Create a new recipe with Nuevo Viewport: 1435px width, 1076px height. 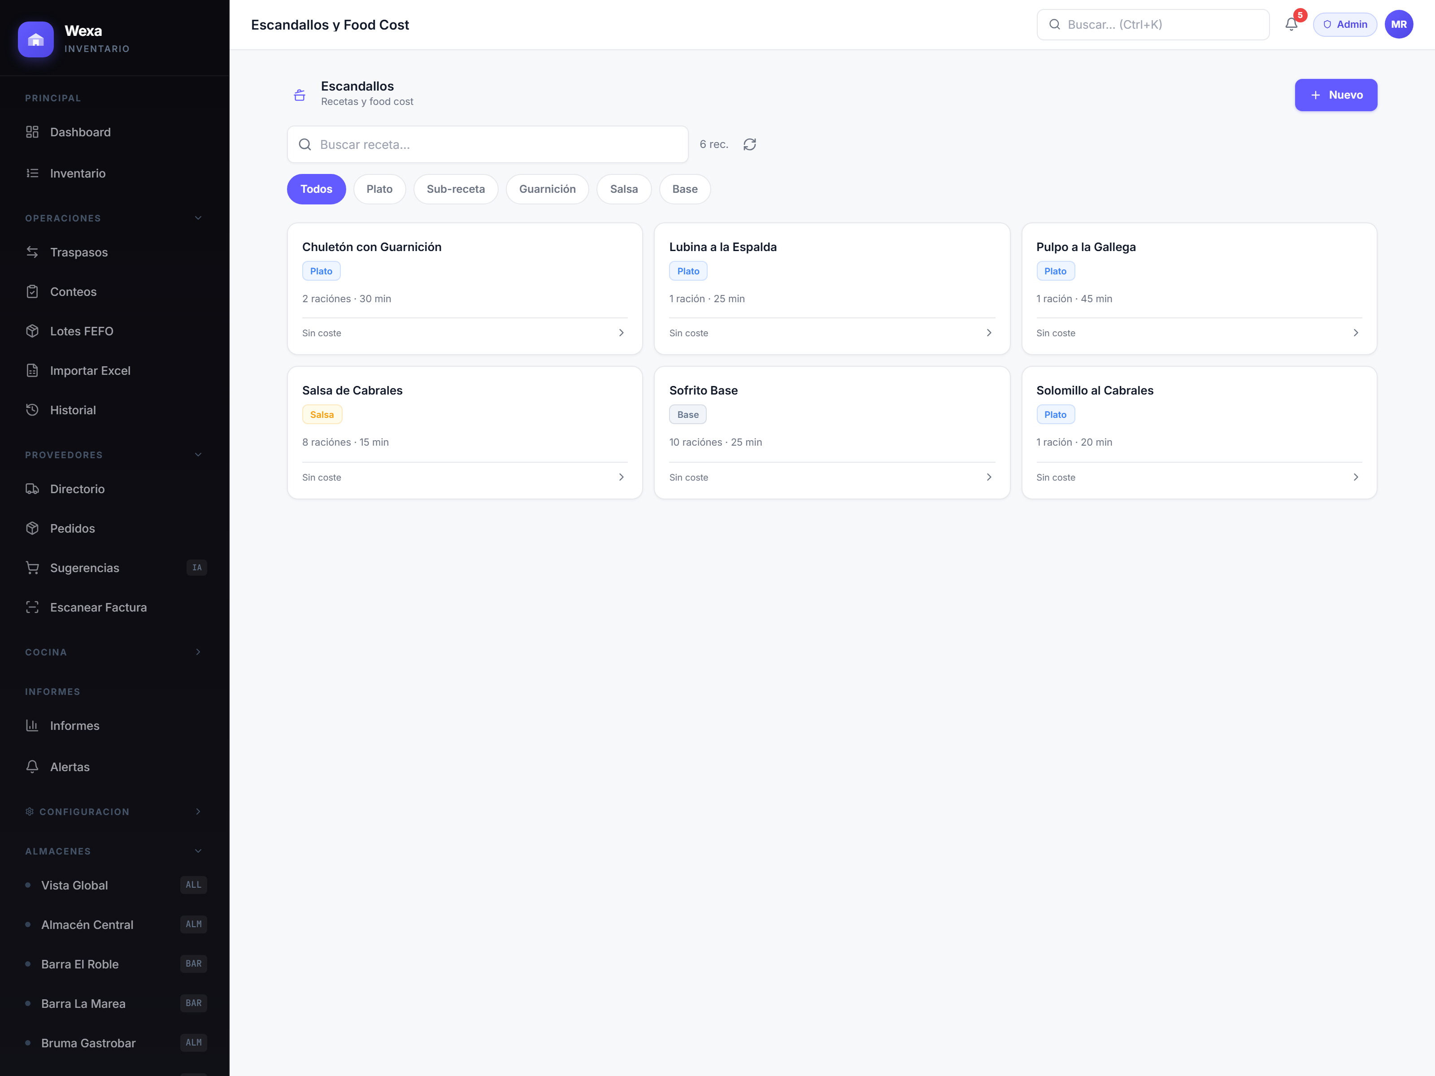[x=1336, y=95]
